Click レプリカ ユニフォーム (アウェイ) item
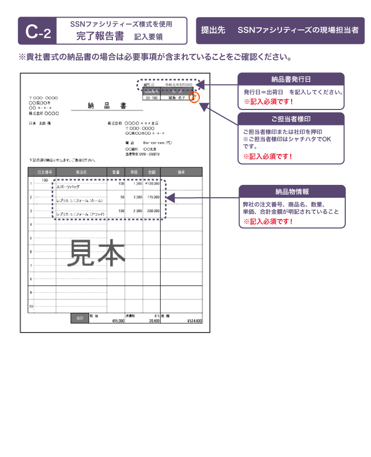 tap(80, 214)
